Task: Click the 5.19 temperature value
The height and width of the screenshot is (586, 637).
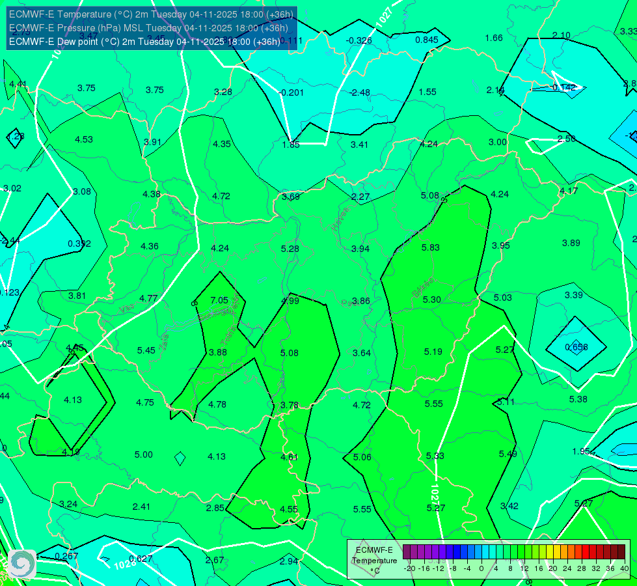Action: coord(433,352)
